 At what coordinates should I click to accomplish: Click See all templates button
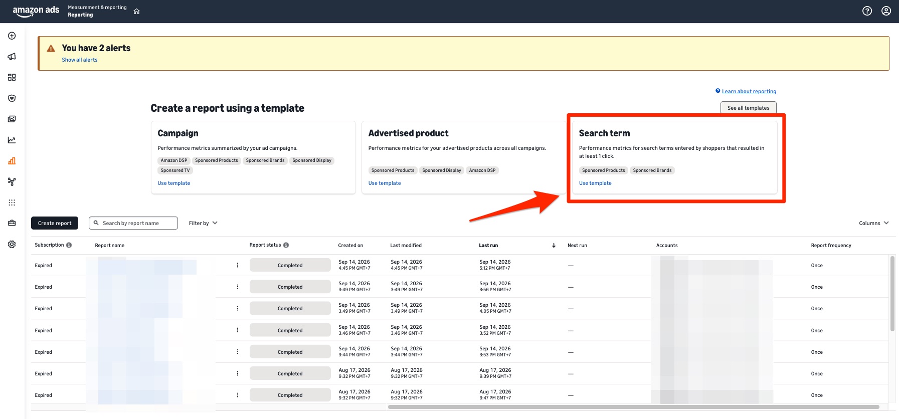(748, 108)
